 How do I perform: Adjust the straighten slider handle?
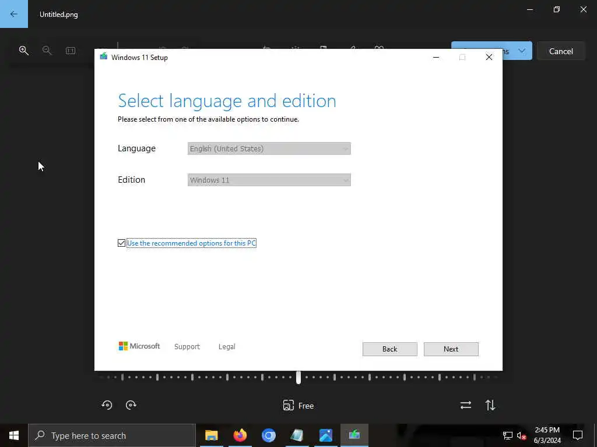pyautogui.click(x=298, y=377)
